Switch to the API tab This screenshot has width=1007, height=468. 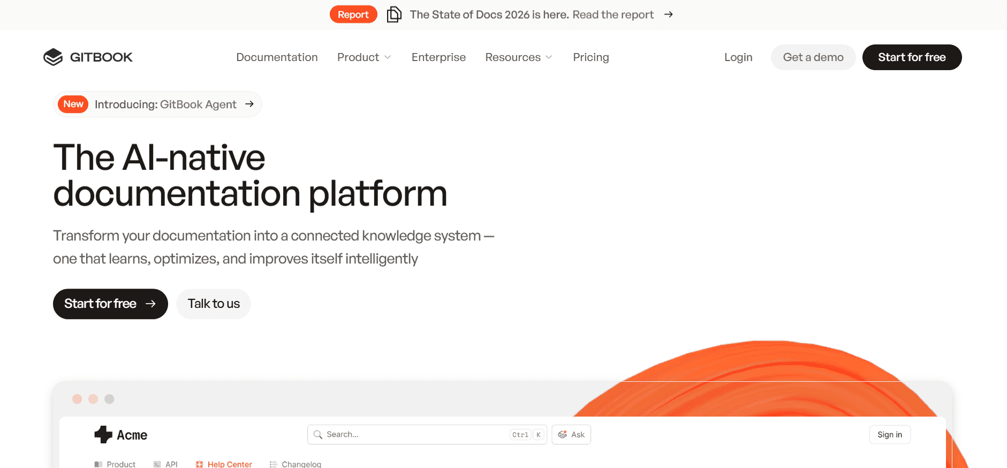[165, 464]
